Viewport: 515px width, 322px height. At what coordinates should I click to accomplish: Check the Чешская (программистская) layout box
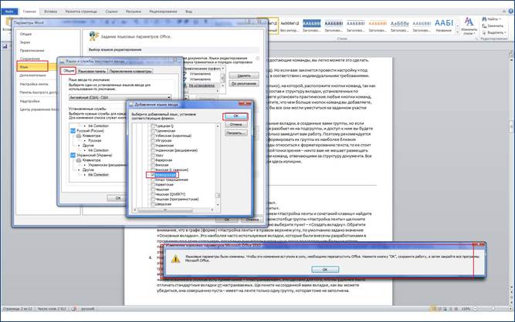pyautogui.click(x=153, y=200)
